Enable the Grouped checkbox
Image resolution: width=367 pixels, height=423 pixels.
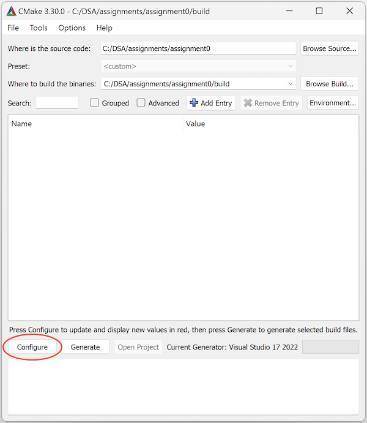click(95, 103)
